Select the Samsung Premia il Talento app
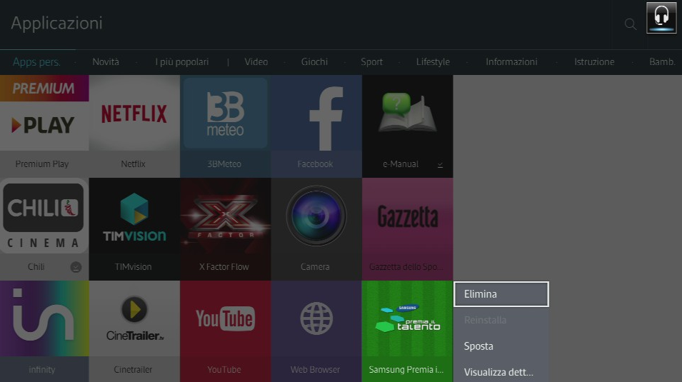The width and height of the screenshot is (682, 382). pyautogui.click(x=407, y=331)
